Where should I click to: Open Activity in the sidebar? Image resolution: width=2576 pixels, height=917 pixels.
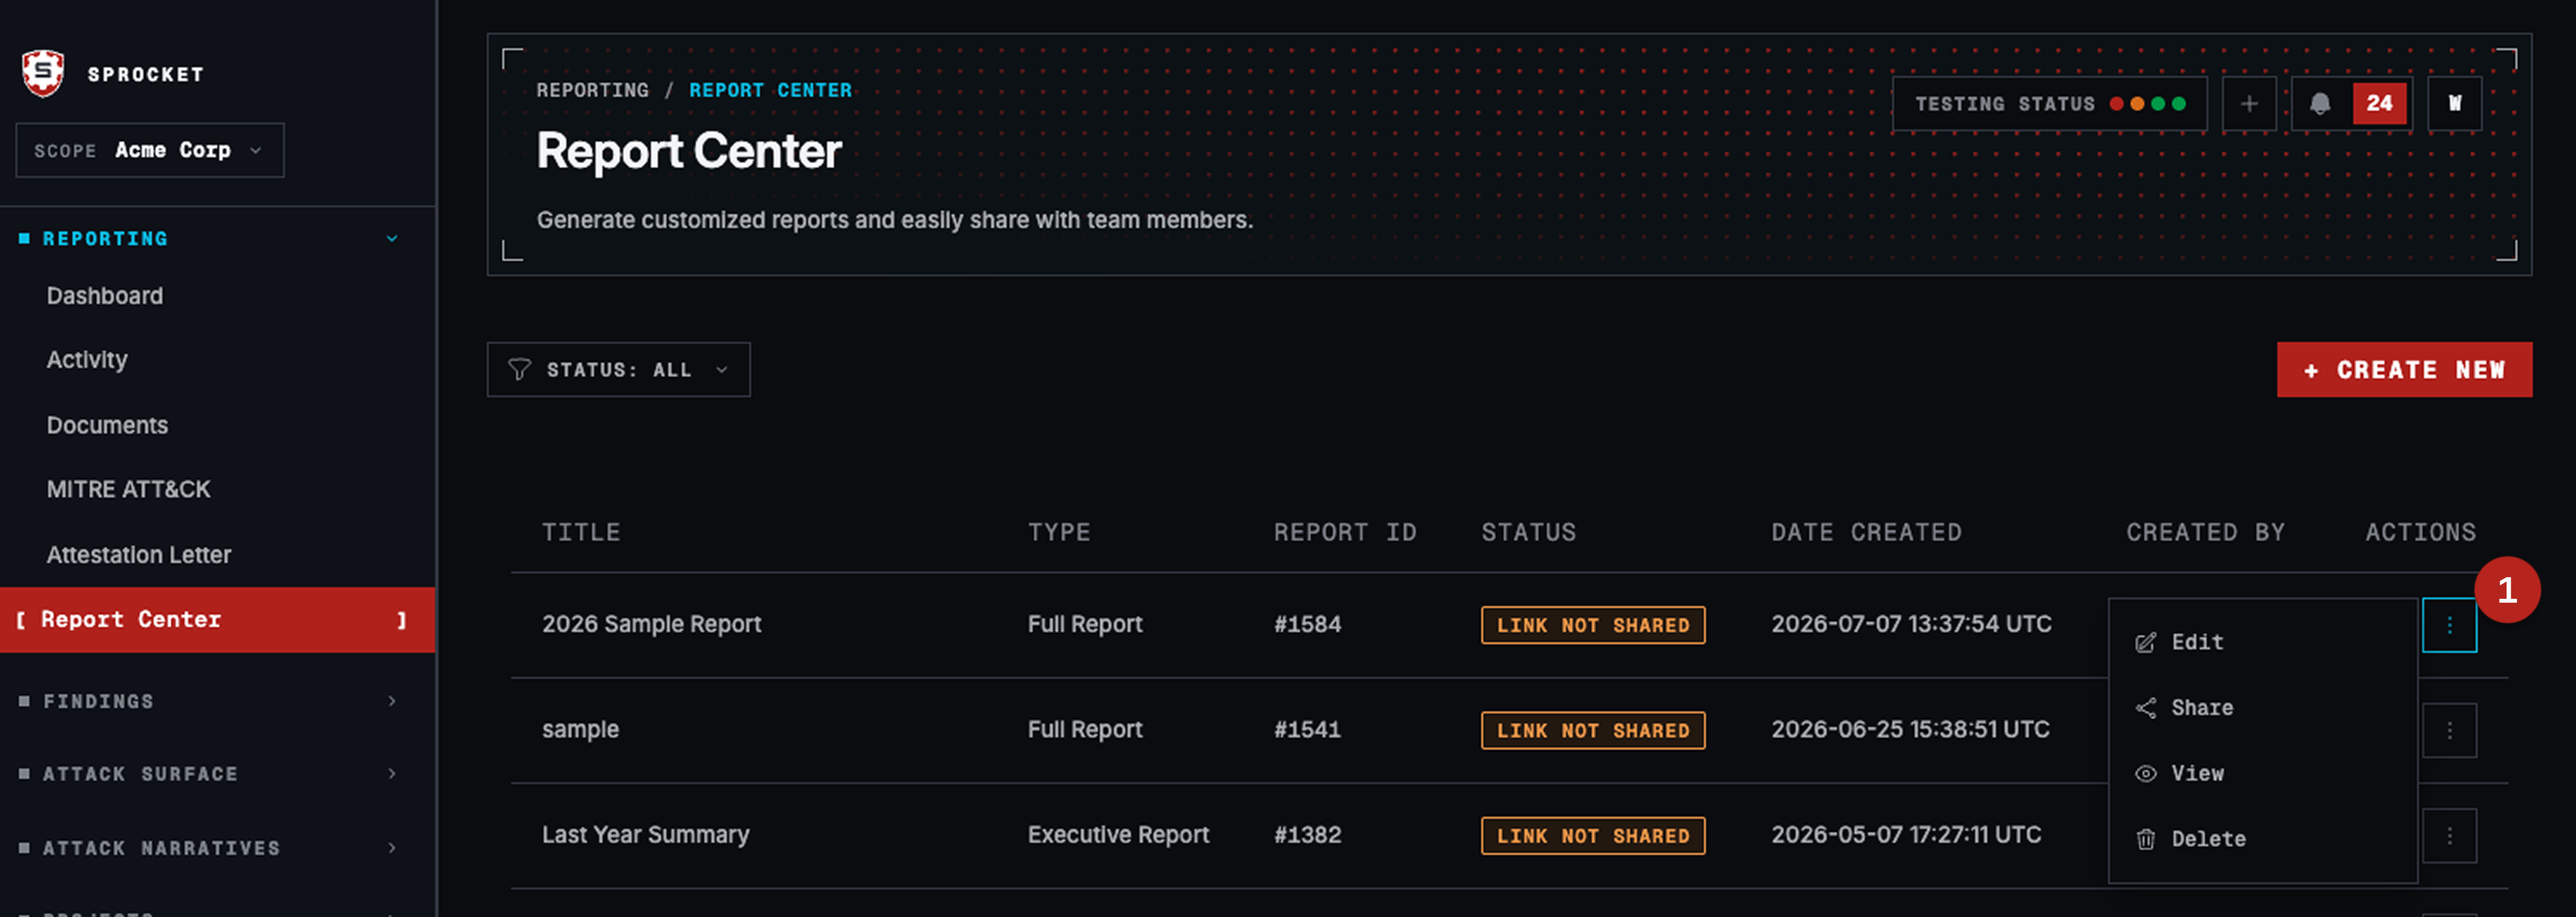87,360
